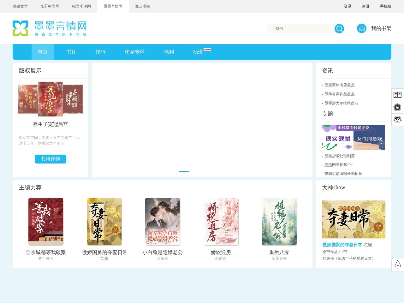Focus the 找书 search field
Screen dimensions: 404x303
tap(301, 28)
